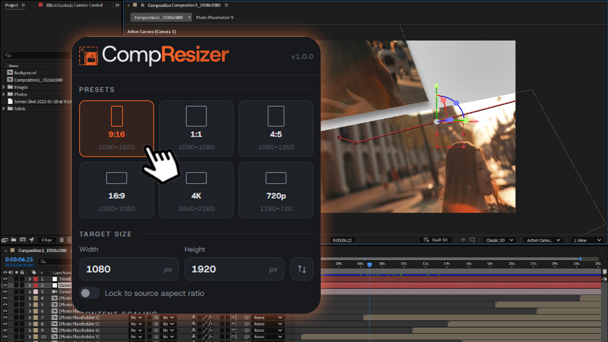Click the red label swatch of layer 1
Screen dimensions: 608x342
pyautogui.click(x=35, y=279)
